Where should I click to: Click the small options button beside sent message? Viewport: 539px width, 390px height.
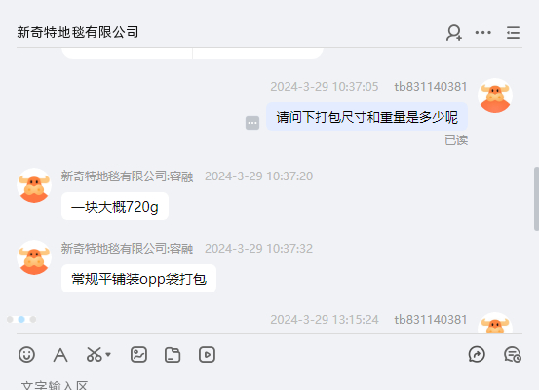[x=252, y=123]
